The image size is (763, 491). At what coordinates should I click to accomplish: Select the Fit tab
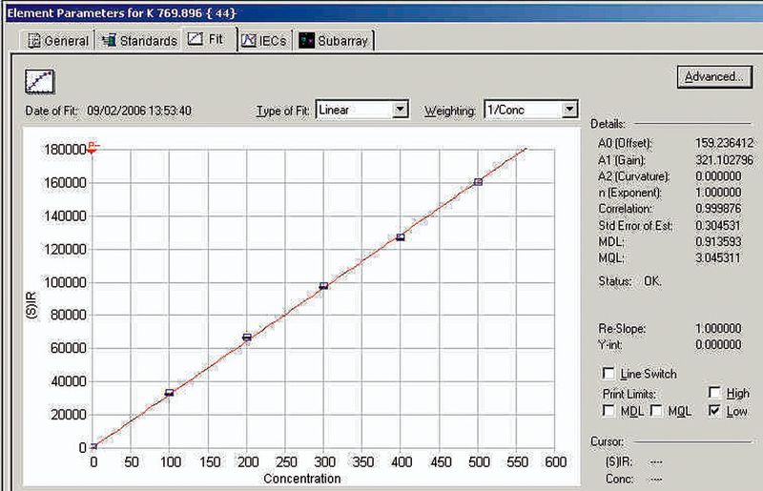coord(209,39)
